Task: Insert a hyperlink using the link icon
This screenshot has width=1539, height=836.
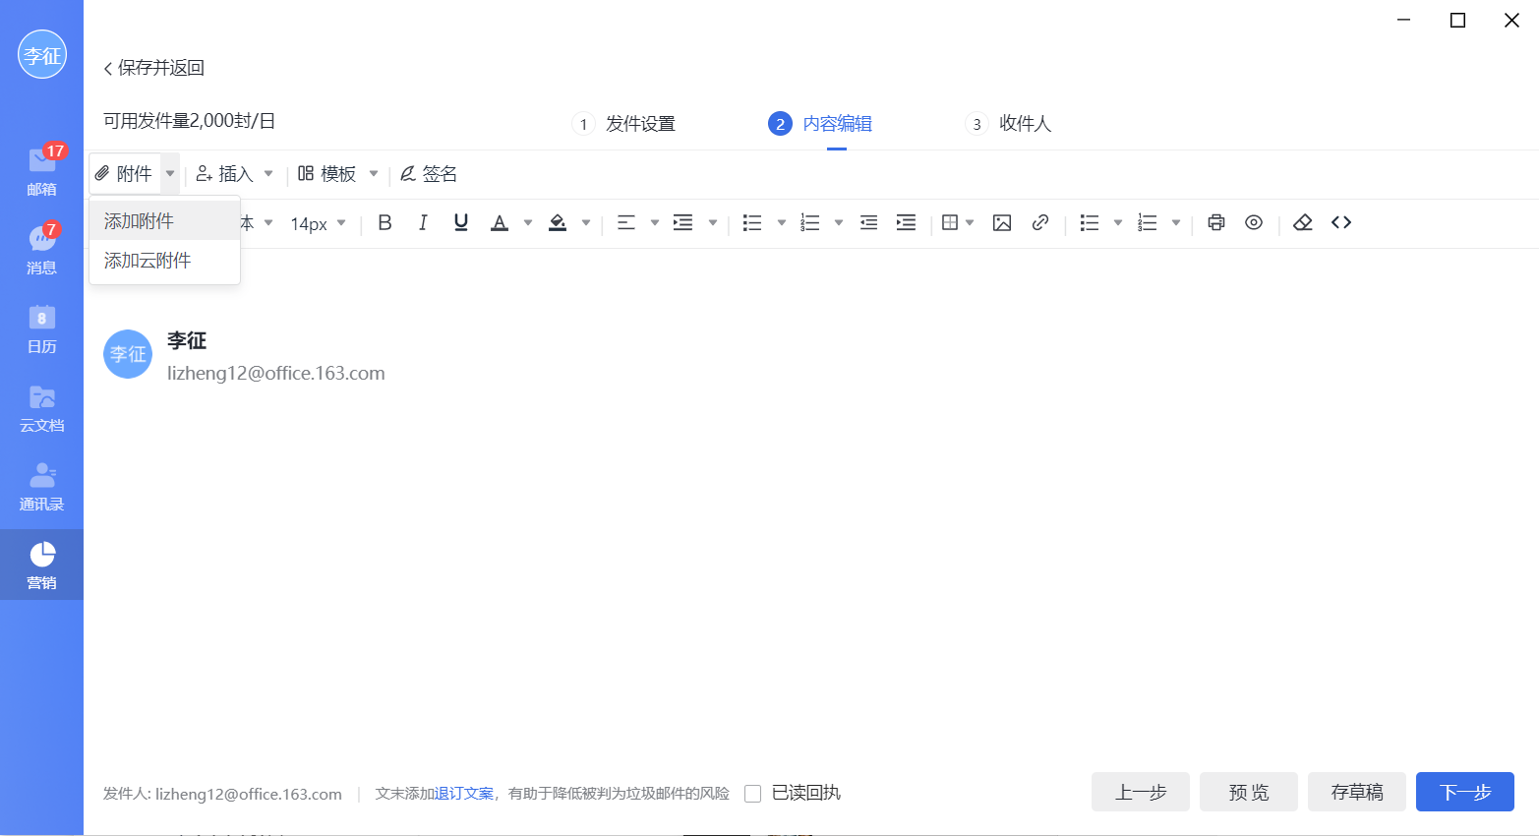Action: (1040, 222)
